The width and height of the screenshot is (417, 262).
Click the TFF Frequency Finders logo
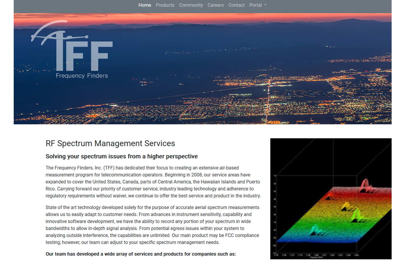(72, 49)
